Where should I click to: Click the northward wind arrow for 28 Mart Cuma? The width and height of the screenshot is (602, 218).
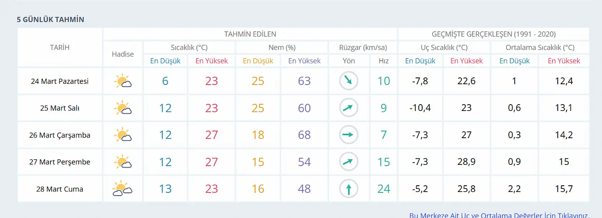(349, 189)
